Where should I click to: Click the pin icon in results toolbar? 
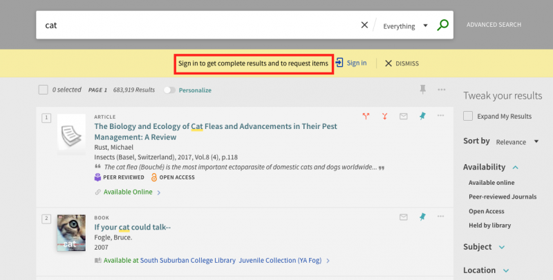click(422, 90)
